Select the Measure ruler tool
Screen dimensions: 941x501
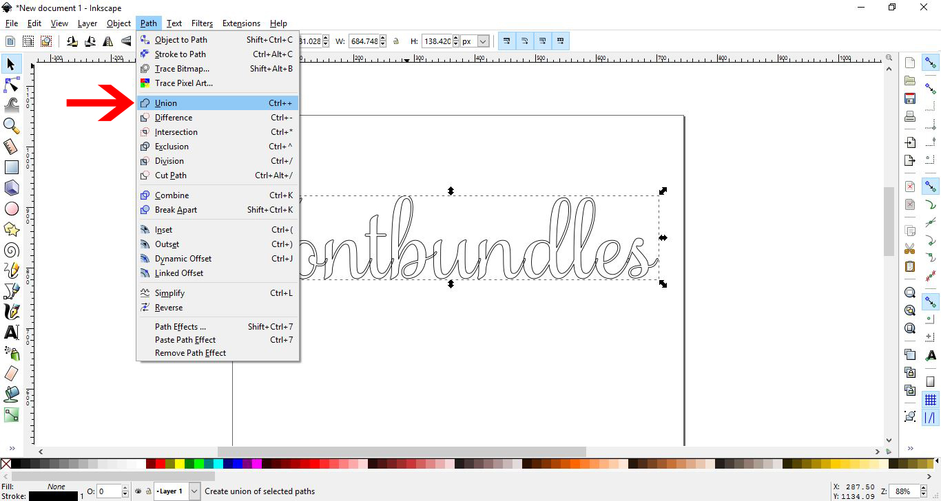[x=12, y=146]
